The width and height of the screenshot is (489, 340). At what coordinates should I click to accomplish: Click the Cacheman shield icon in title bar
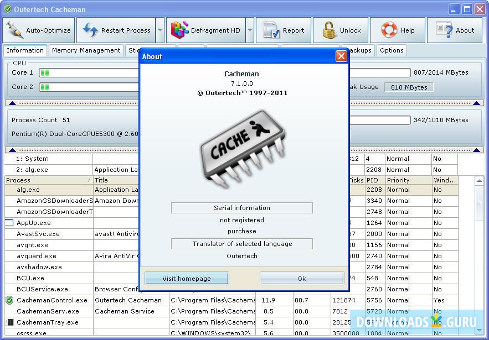8,9
